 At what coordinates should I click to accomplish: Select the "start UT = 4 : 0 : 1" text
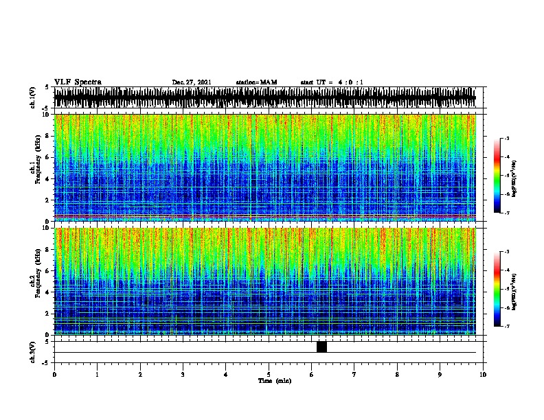click(332, 82)
